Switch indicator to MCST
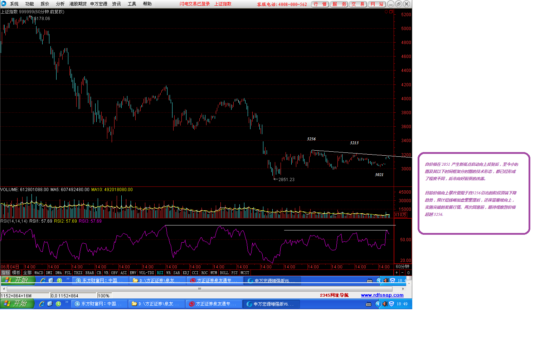This screenshot has width=540, height=360. (245, 273)
